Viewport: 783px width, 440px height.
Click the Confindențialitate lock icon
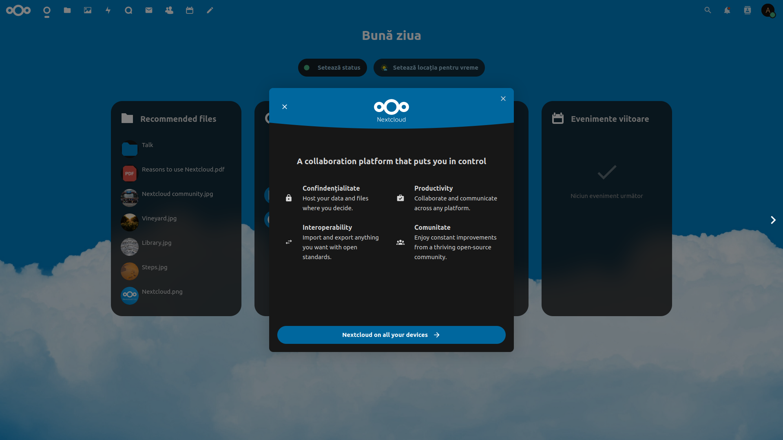click(289, 198)
